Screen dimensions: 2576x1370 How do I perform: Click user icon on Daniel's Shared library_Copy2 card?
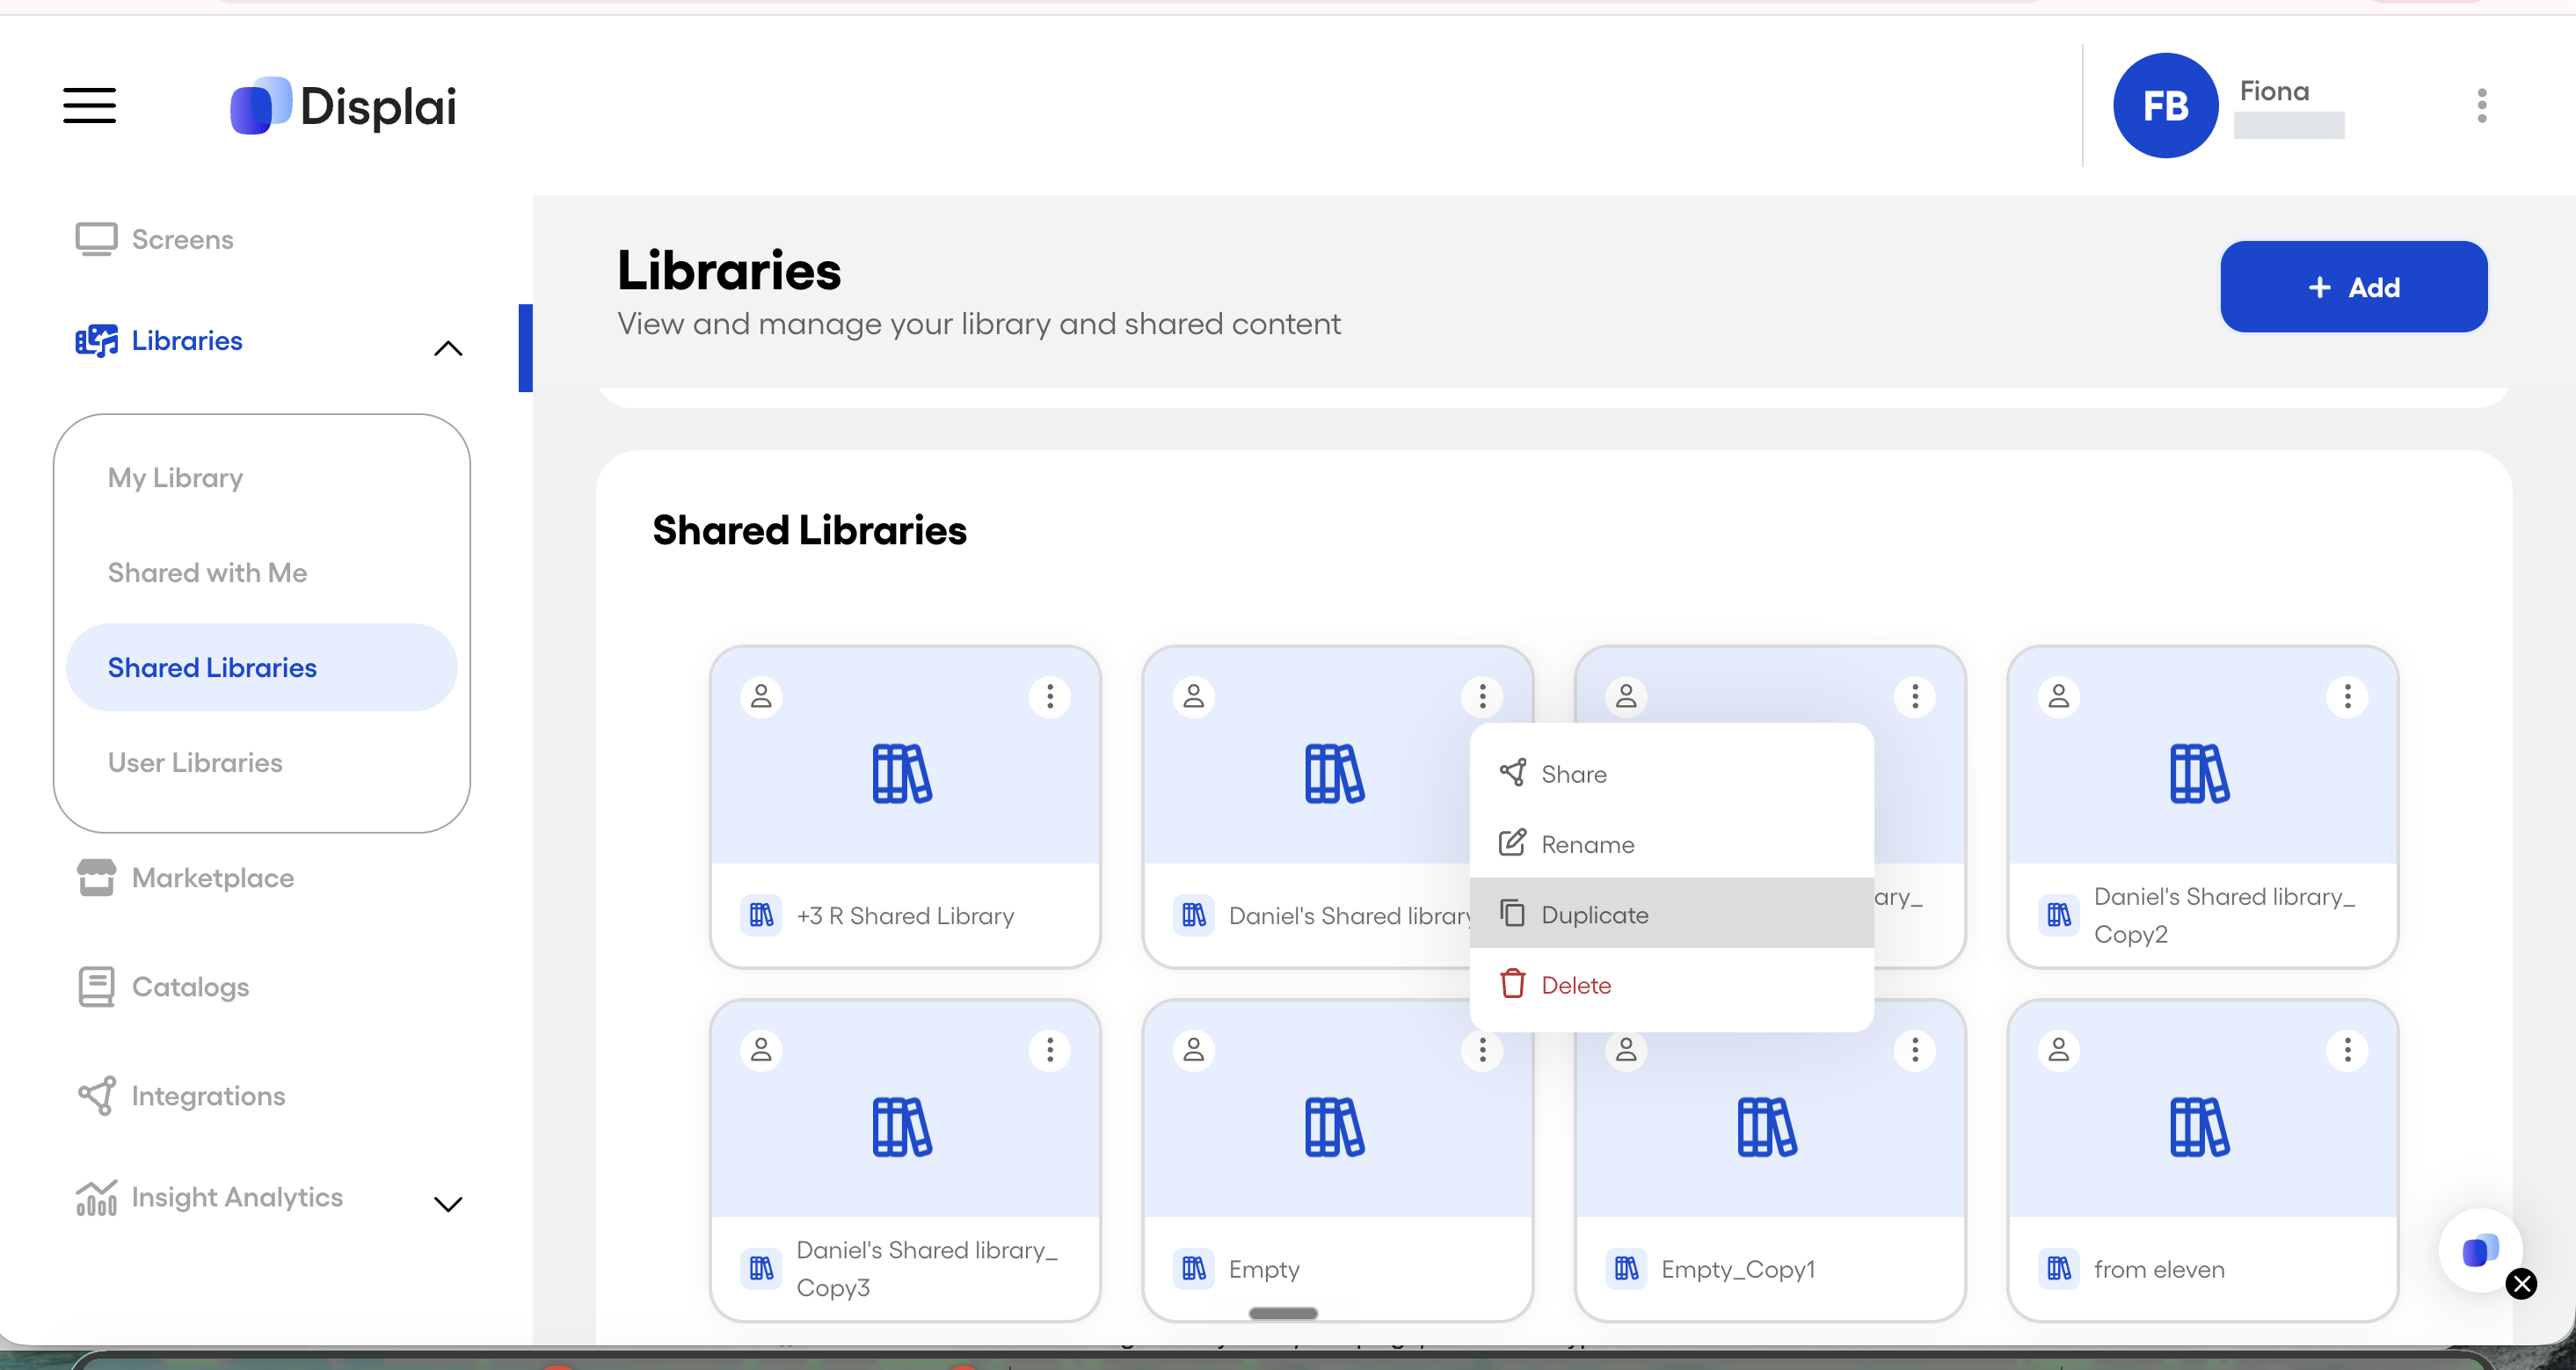pos(2058,696)
